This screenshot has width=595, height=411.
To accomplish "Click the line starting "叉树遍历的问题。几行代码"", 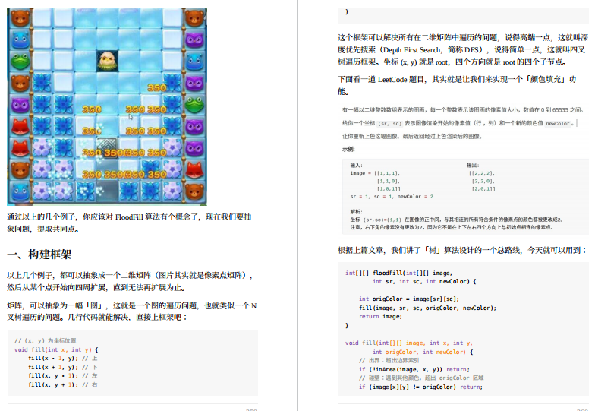I will tap(97, 317).
